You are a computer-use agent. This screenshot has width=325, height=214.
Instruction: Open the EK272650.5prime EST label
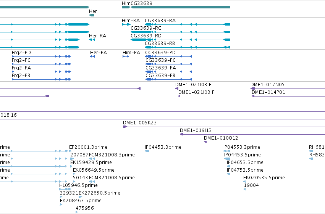[x=99, y=193]
